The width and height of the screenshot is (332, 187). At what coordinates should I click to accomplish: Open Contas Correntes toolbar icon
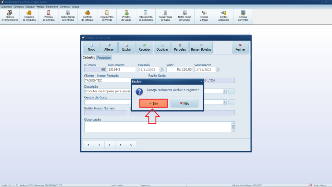click(x=243, y=16)
